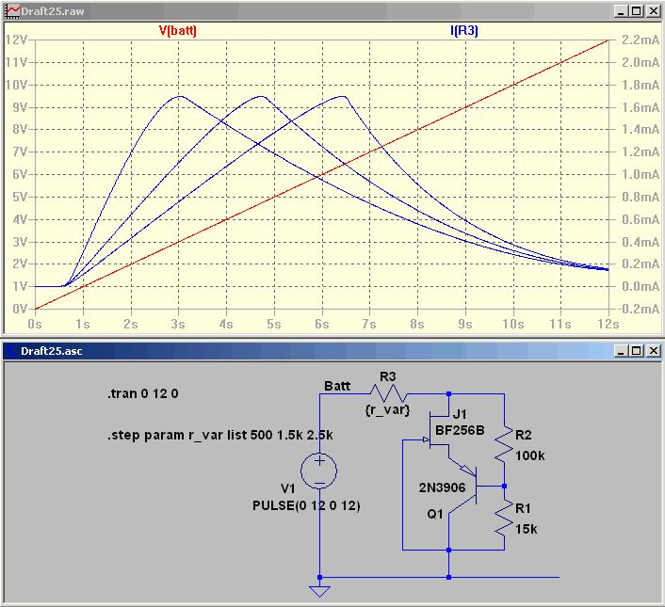Click the 12V left axis label

[x=16, y=40]
